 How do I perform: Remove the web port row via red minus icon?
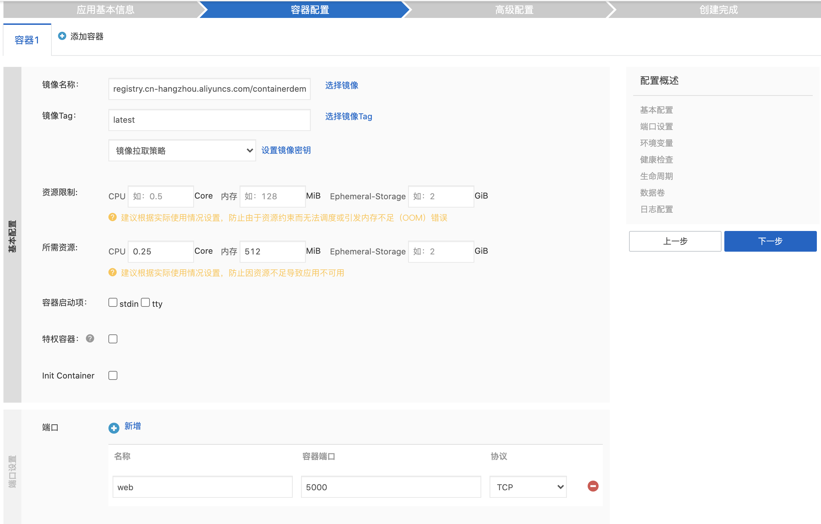(593, 487)
